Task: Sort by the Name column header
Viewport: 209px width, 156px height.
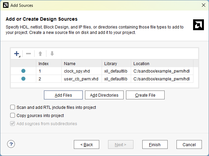Action: pos(81,63)
